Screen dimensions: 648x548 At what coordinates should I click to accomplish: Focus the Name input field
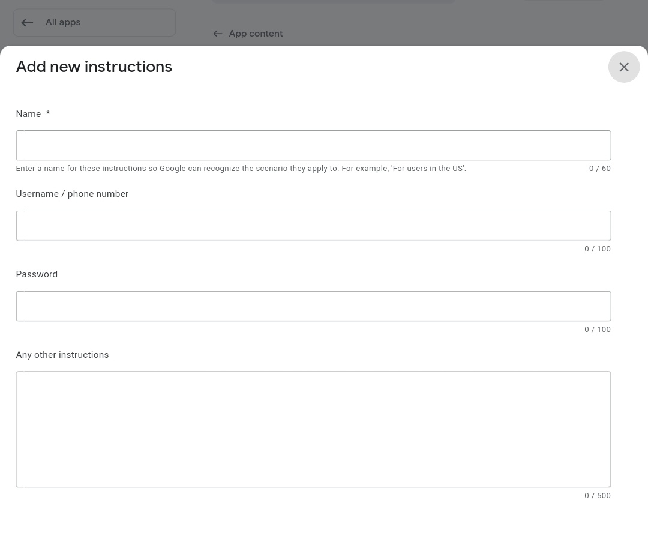click(313, 145)
